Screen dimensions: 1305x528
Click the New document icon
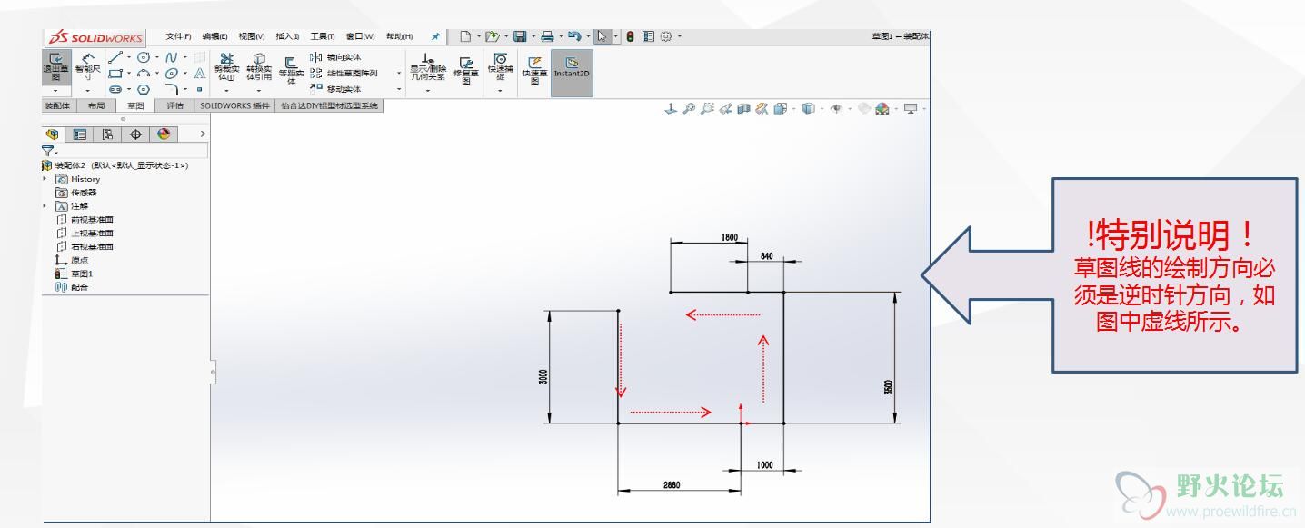465,36
